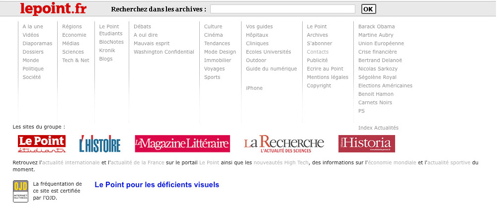
Task: Open the Cliniques guide
Action: click(x=257, y=43)
